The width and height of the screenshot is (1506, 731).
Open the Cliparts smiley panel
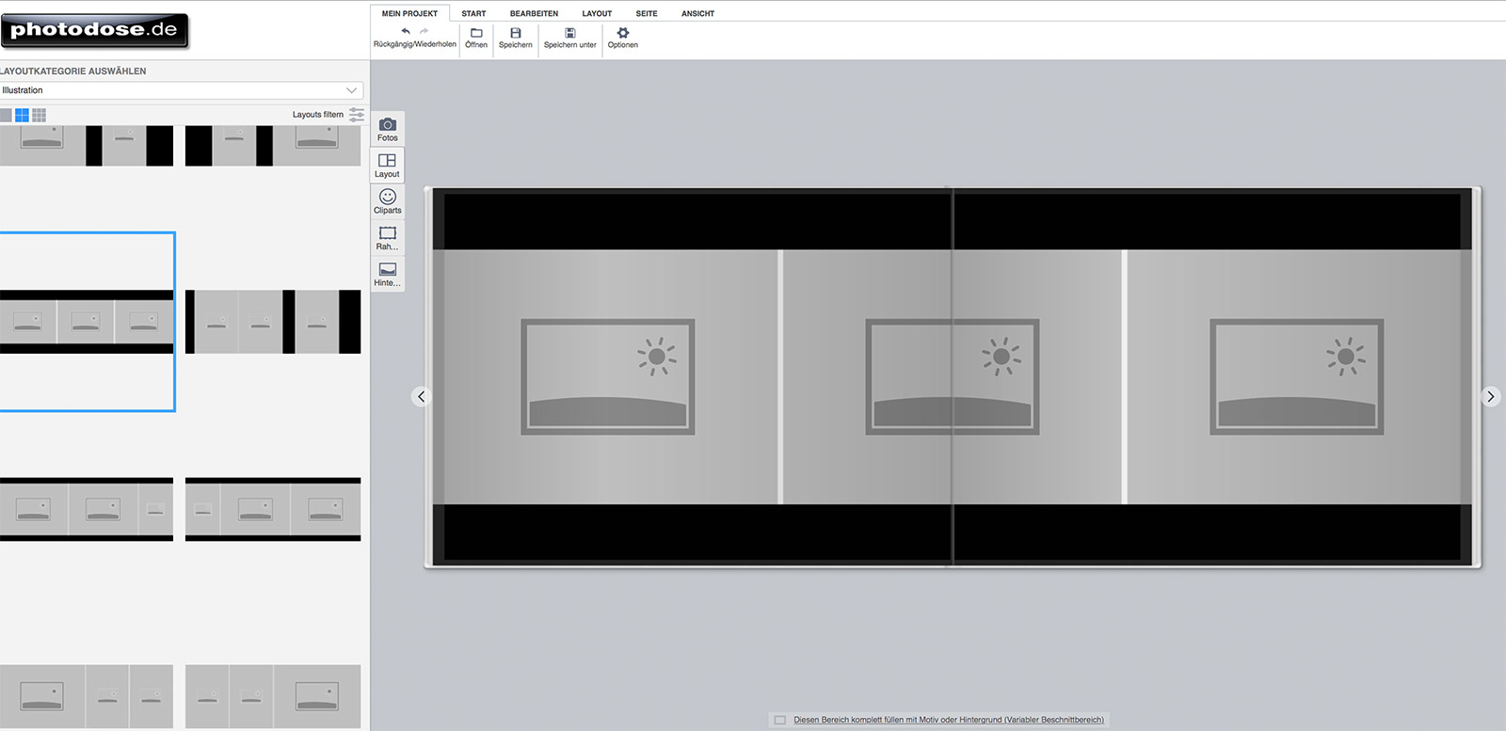(x=388, y=201)
